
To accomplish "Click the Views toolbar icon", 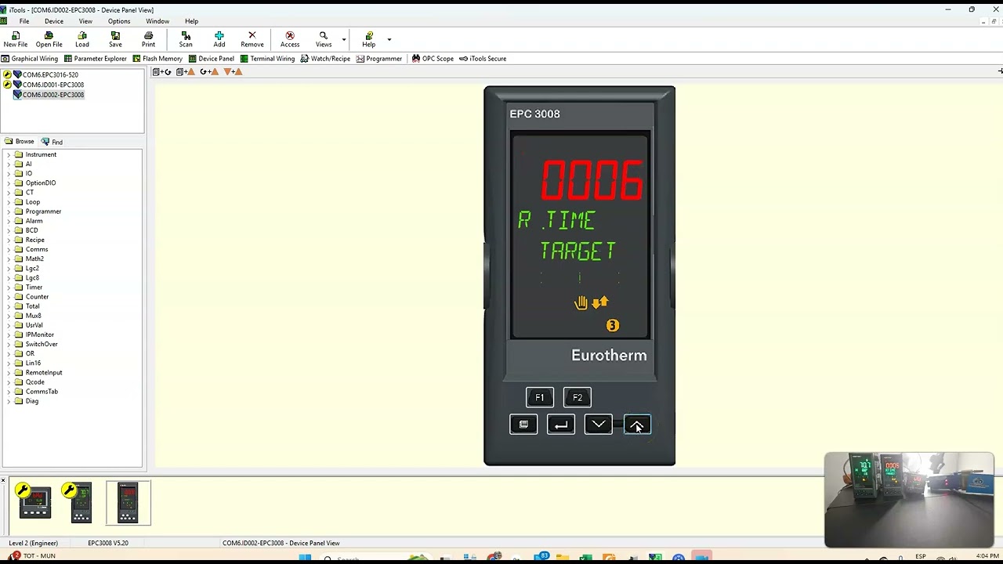I will pos(323,39).
